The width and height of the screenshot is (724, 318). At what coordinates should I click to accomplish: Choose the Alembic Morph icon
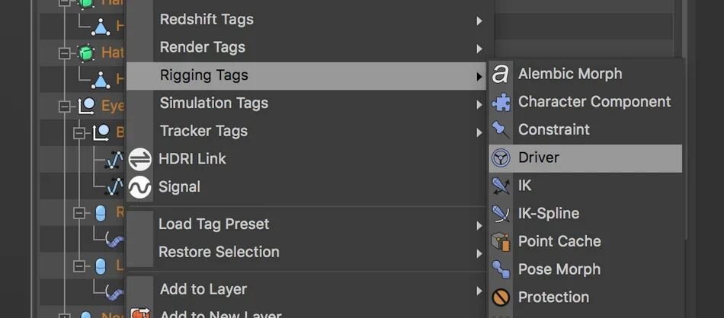(501, 74)
